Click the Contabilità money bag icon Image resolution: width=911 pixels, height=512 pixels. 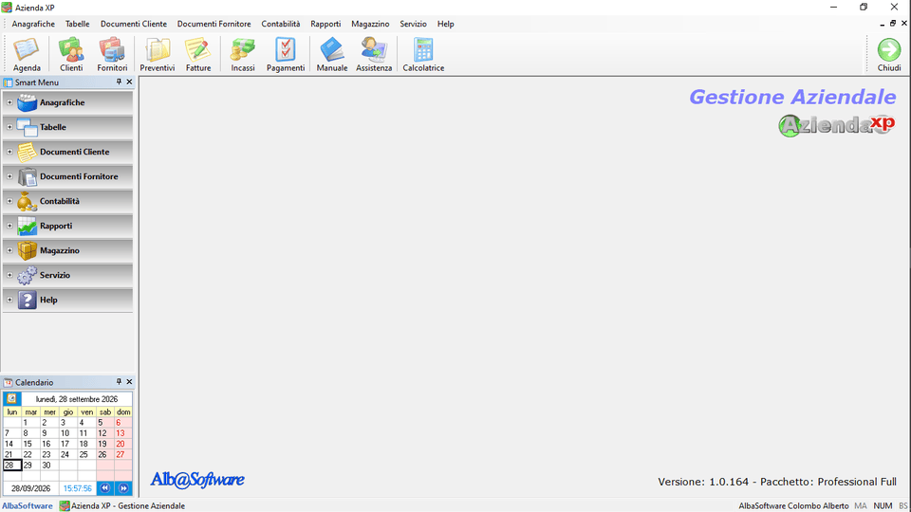pyautogui.click(x=27, y=201)
